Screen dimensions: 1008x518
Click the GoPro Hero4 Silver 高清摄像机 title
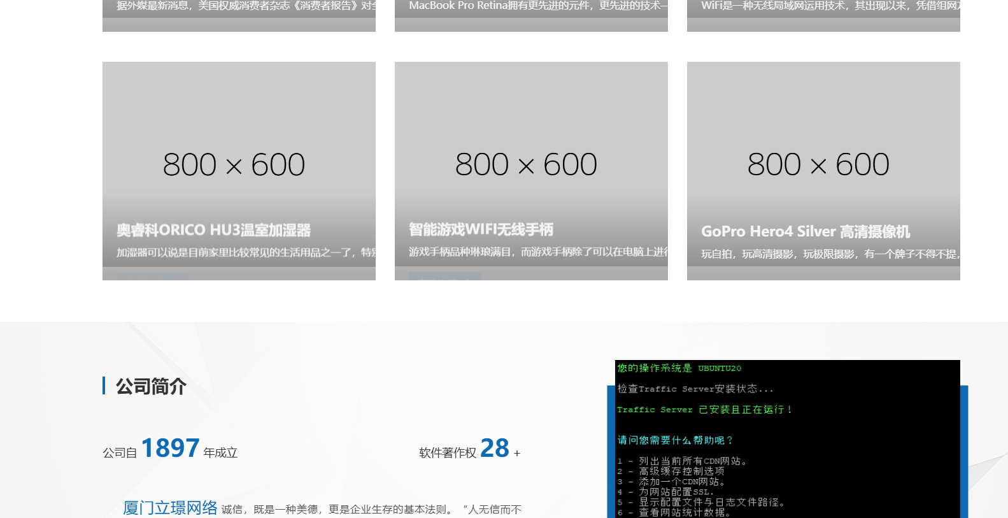pyautogui.click(x=806, y=231)
